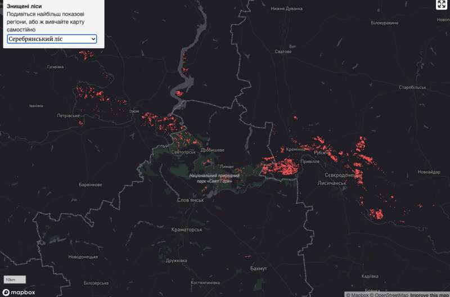Click the Лиман town label
Screen dimensions: 450x297
click(x=227, y=166)
